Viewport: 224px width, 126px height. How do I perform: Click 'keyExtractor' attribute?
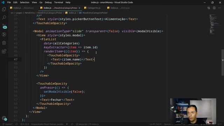tap(55, 47)
